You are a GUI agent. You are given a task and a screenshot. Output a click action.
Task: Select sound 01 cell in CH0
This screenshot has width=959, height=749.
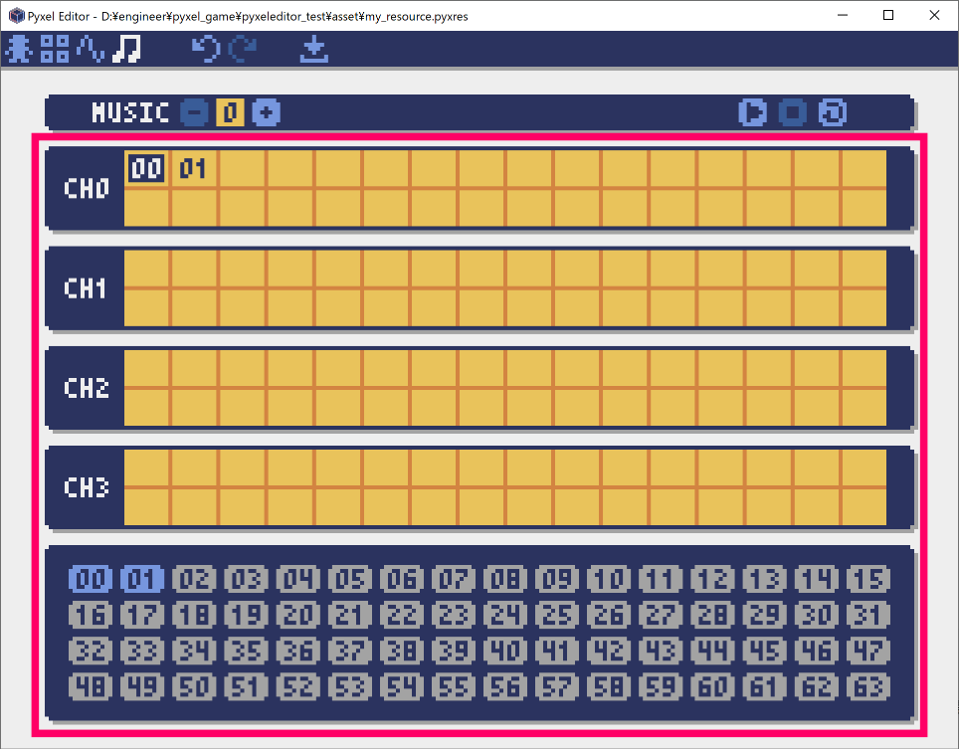coord(194,168)
